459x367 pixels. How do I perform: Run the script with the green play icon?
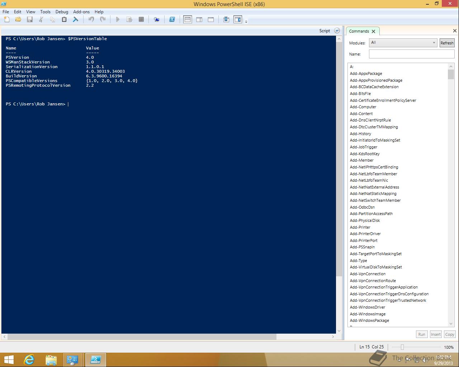coord(118,19)
